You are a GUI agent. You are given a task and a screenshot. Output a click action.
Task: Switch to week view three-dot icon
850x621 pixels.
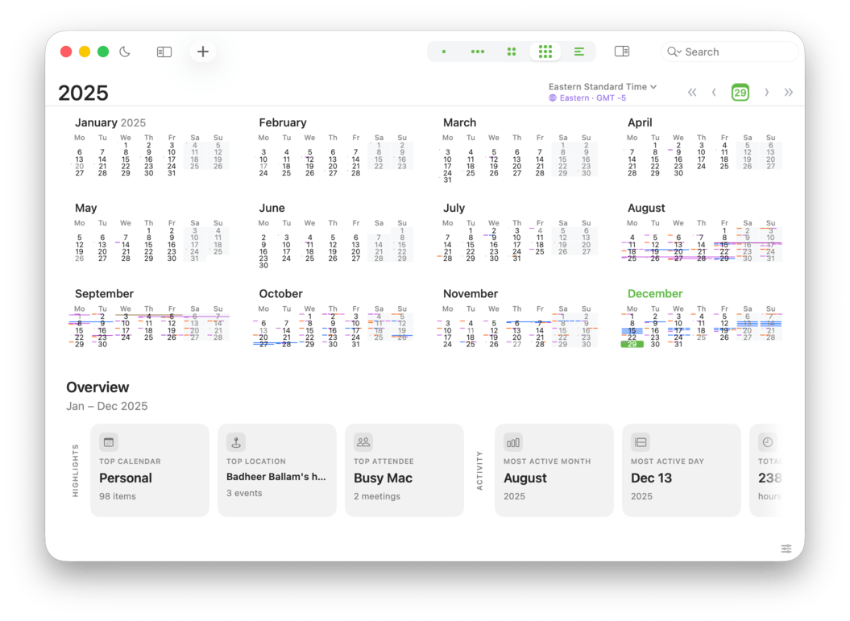478,52
